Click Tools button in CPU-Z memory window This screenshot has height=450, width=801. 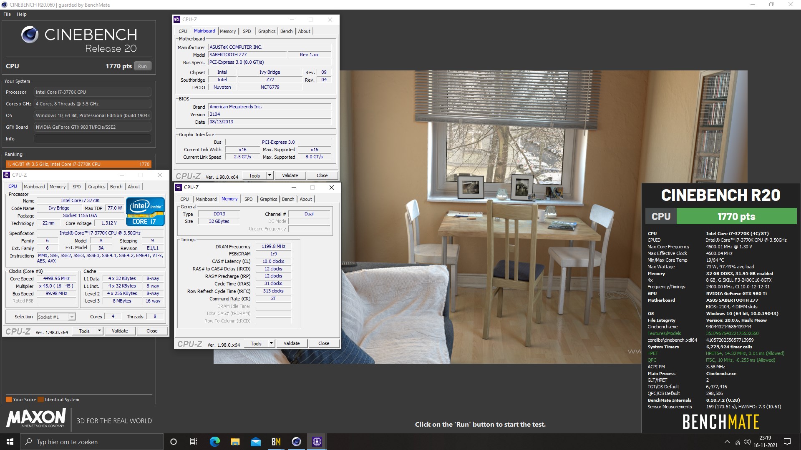pyautogui.click(x=256, y=343)
